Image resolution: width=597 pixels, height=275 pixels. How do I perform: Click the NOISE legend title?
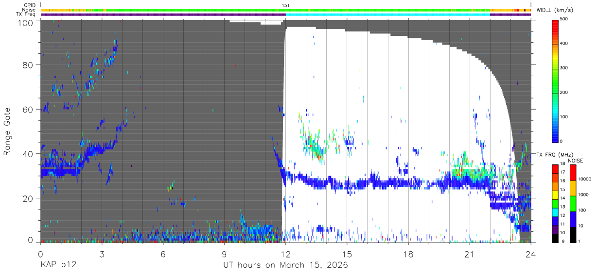pos(576,161)
